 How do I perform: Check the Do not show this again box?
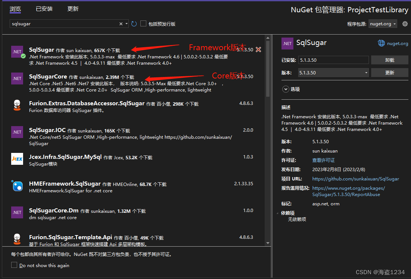[14, 265]
